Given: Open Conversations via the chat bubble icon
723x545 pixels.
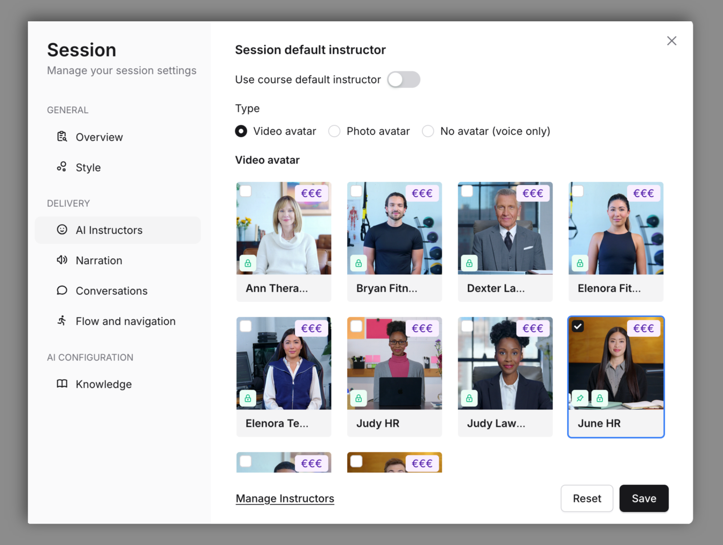Looking at the screenshot, I should [x=62, y=291].
